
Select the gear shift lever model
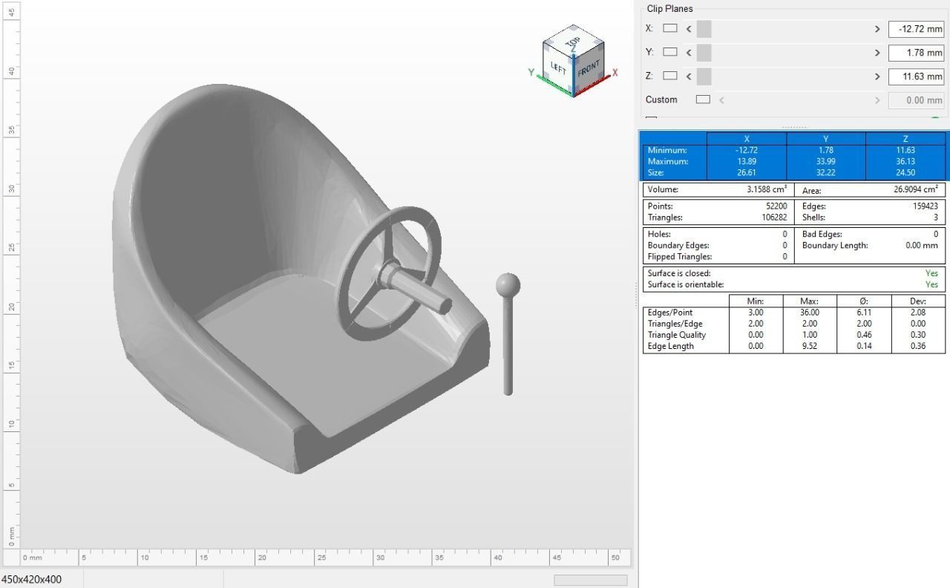point(508,334)
